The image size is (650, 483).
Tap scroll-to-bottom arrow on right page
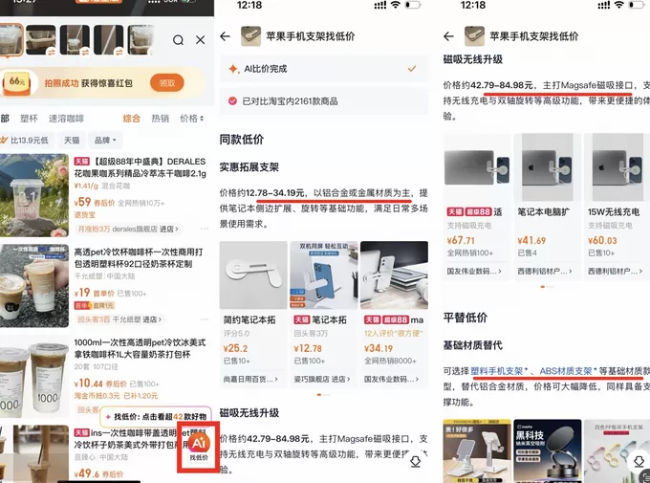(639, 461)
